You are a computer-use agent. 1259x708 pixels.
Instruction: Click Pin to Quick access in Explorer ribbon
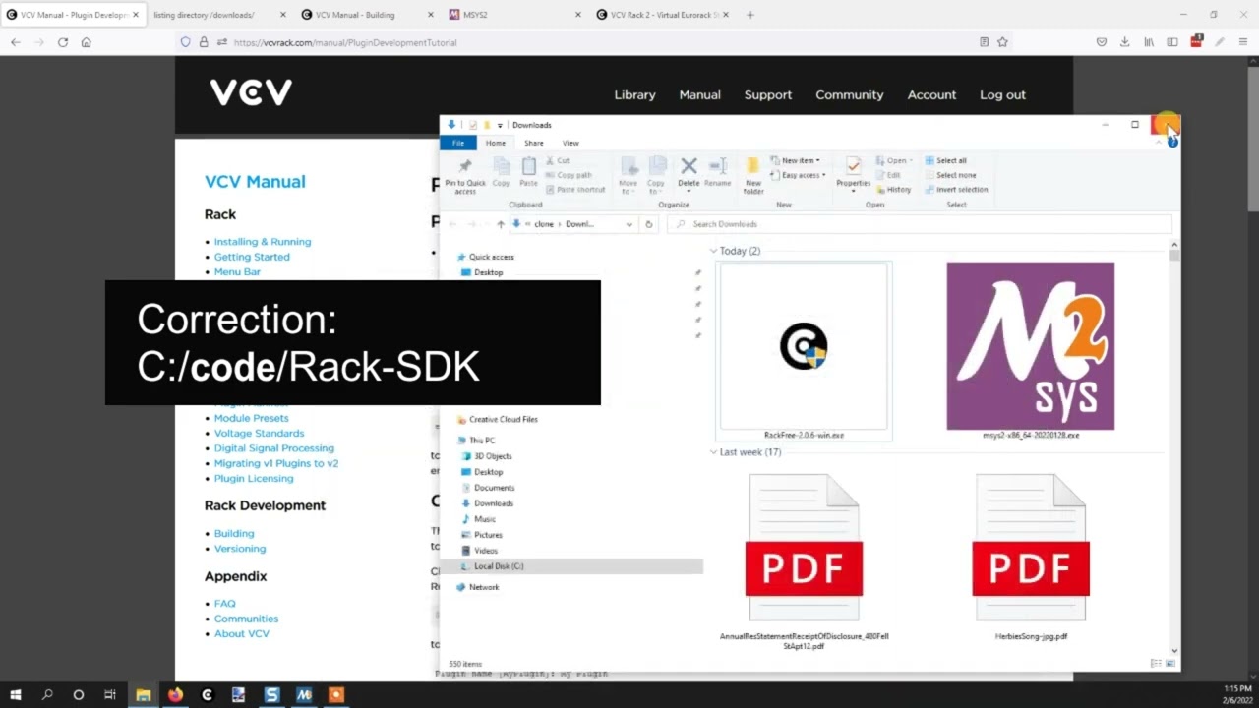click(465, 175)
